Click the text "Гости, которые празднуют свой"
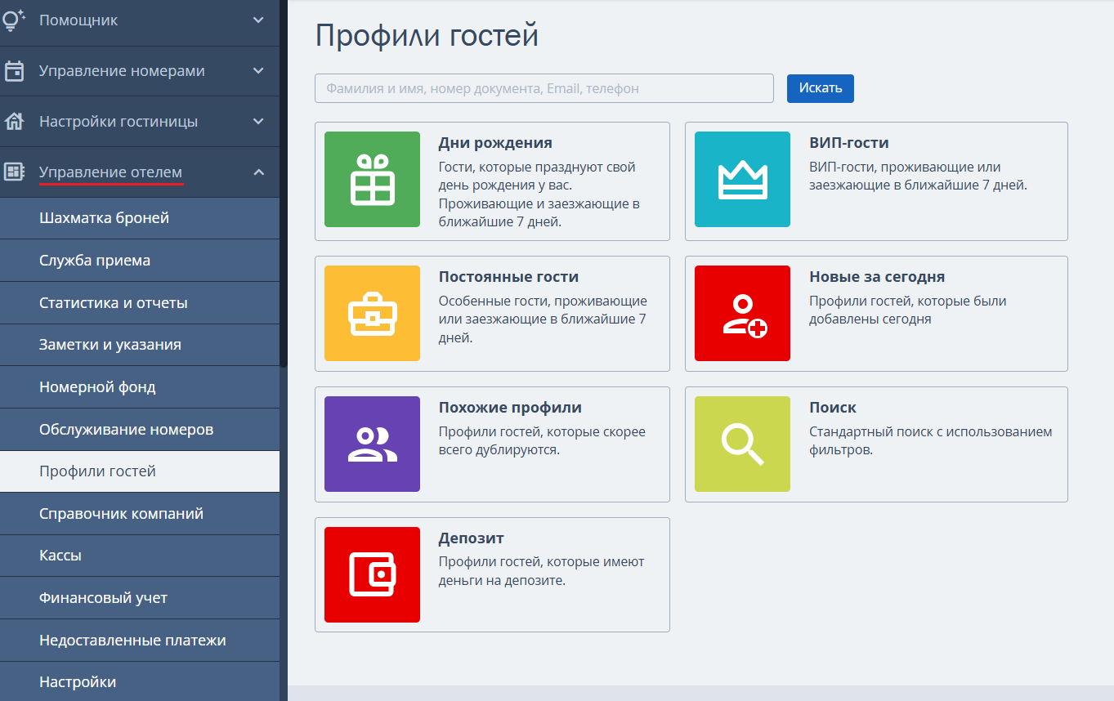The image size is (1114, 701). [x=537, y=167]
